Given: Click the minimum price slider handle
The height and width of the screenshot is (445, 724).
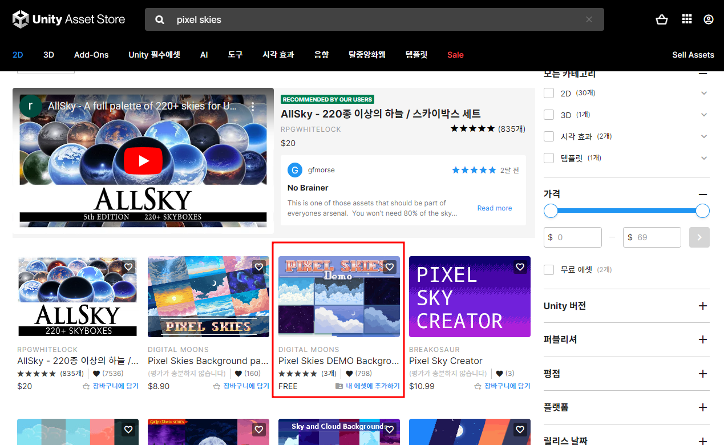Looking at the screenshot, I should pos(551,211).
